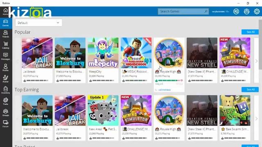Open Welcome to Bloxburg thumbnail in Popular

point(70,53)
